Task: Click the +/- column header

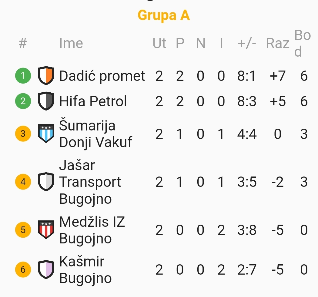Action: (247, 43)
